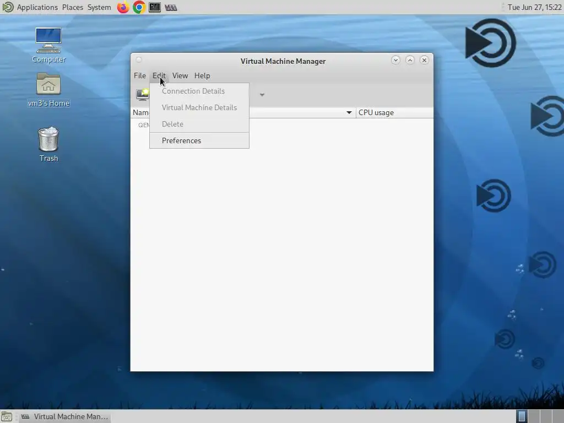The height and width of the screenshot is (423, 564).
Task: Open the File menu
Action: tap(140, 75)
